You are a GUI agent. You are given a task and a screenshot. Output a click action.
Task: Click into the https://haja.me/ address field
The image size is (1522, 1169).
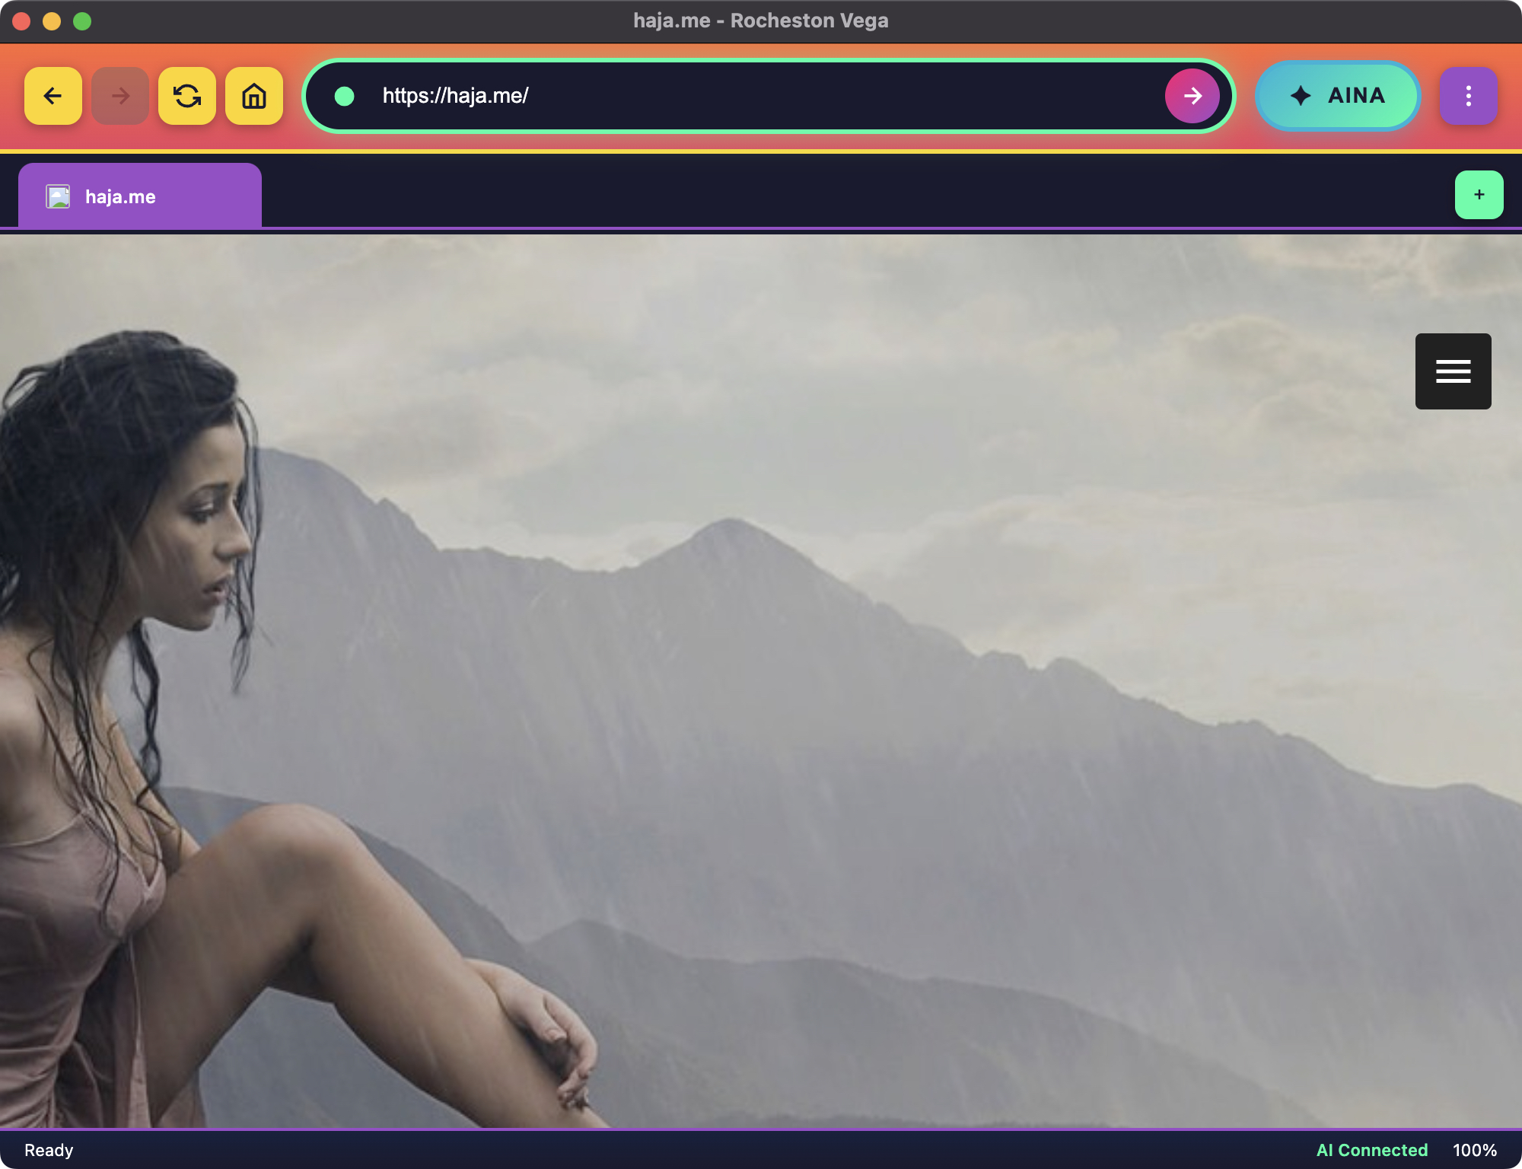pos(761,96)
